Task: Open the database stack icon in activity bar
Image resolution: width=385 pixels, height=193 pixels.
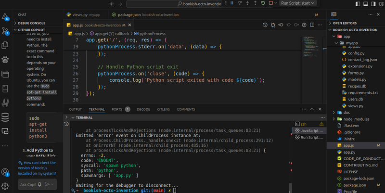Action: click(5, 117)
